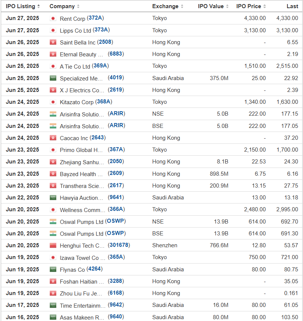Viewport: 303px width, 321px height.
Task: Click Hong Kong flag beside Transthera Scie...
Action: coord(53,185)
